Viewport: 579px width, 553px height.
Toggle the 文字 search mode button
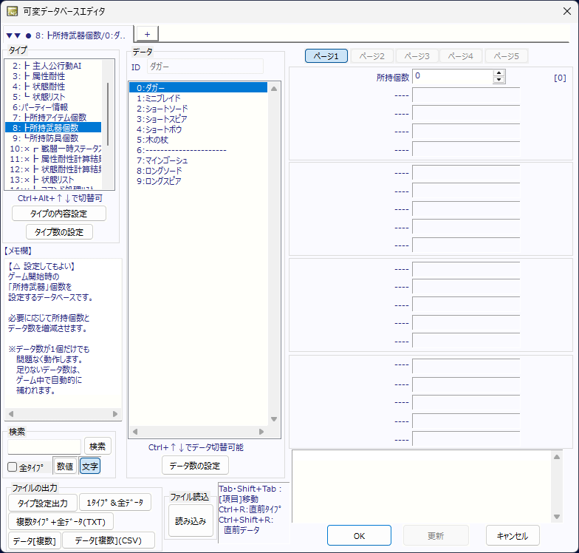(x=89, y=467)
